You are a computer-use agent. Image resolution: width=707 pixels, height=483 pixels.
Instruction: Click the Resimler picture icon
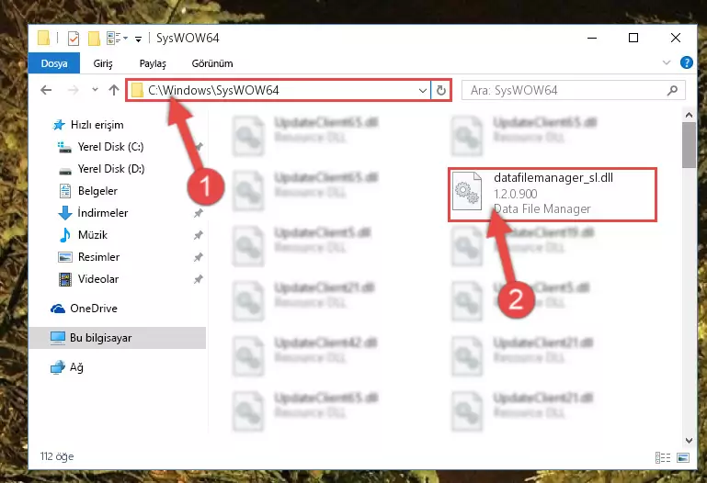click(x=65, y=257)
